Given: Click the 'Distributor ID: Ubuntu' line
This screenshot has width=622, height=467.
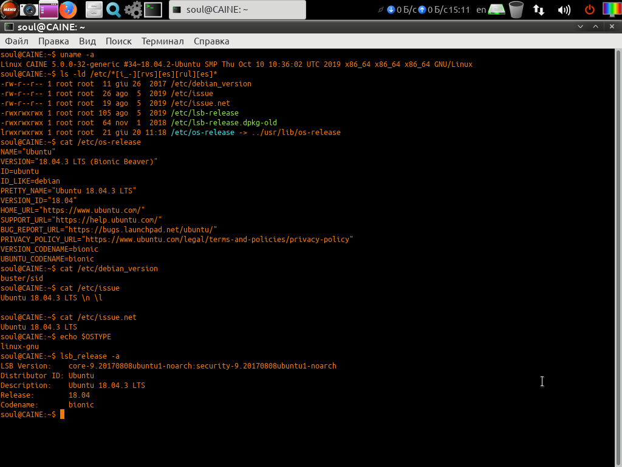Looking at the screenshot, I should (x=47, y=376).
